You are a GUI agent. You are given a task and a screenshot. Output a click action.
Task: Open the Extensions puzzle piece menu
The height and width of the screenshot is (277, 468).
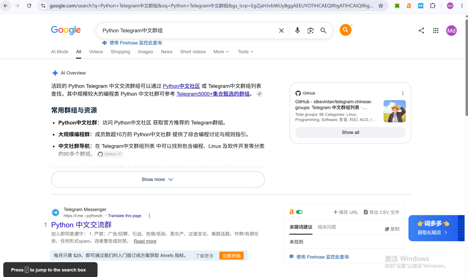[x=433, y=6]
